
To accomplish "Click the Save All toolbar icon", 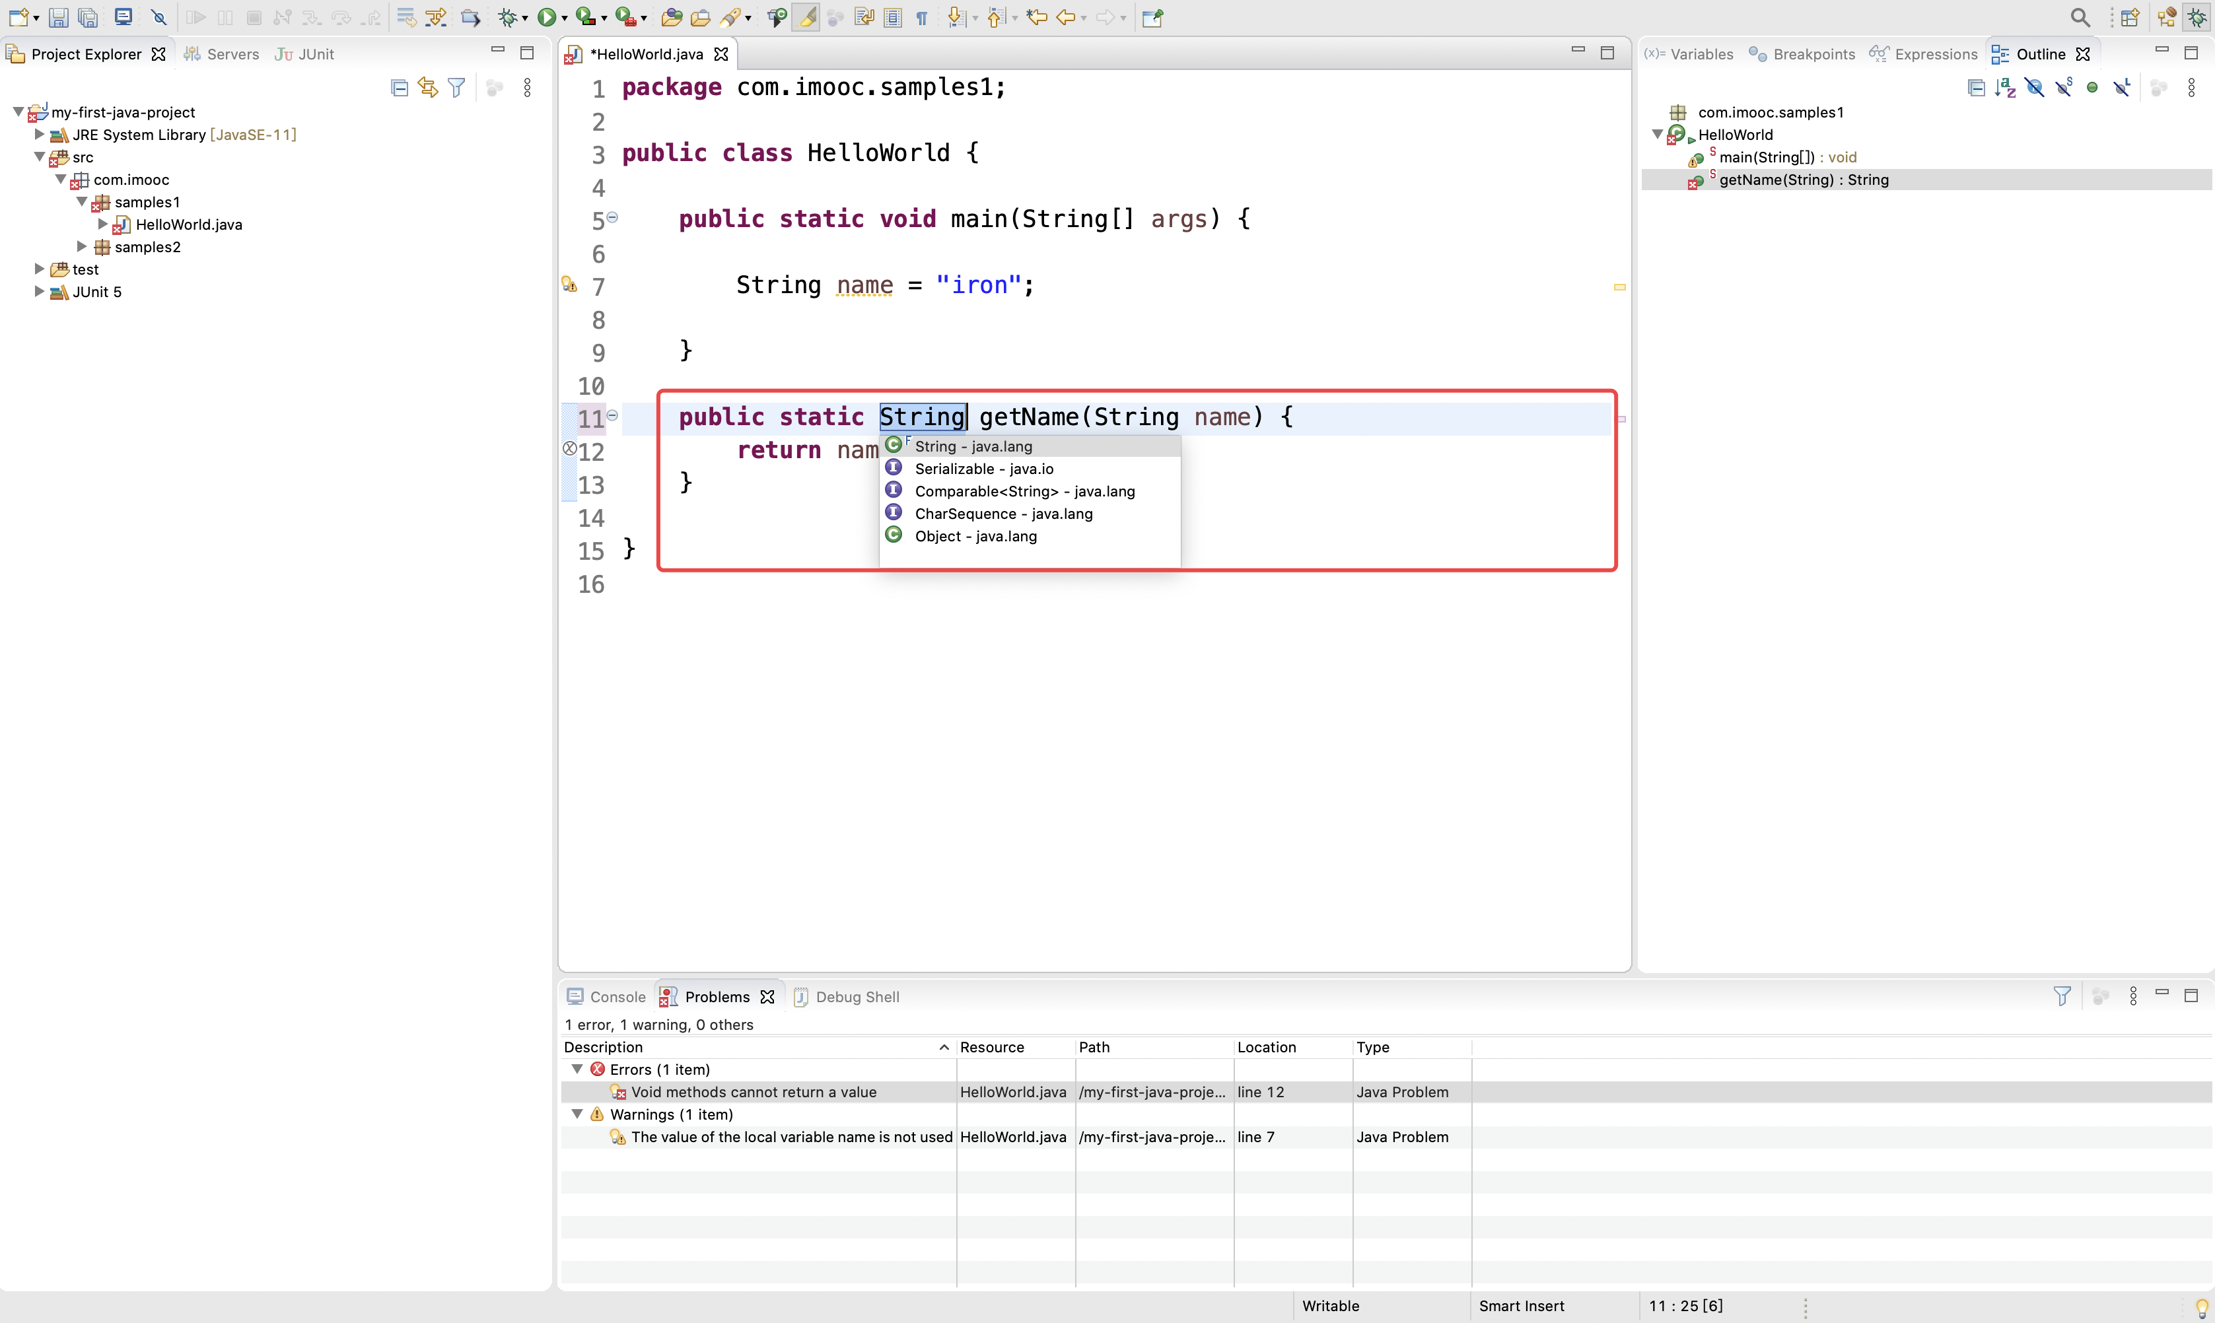I will pos(87,17).
